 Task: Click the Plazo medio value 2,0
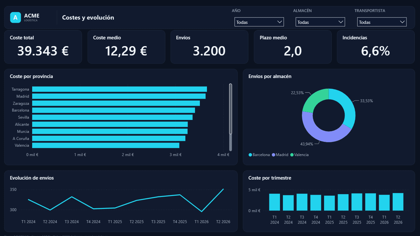click(293, 51)
